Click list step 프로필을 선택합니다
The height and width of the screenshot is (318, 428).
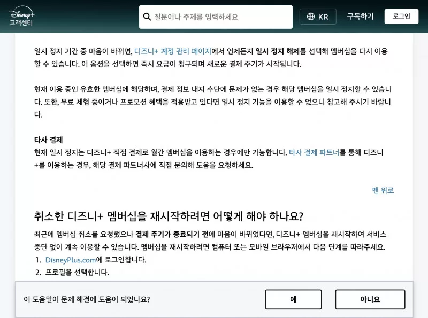(77, 272)
